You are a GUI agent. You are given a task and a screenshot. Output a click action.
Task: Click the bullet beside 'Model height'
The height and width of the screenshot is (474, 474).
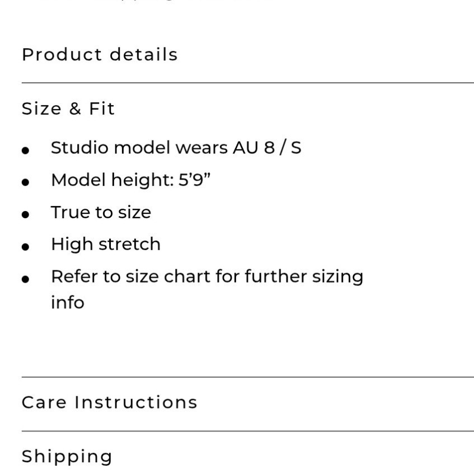[x=25, y=182]
